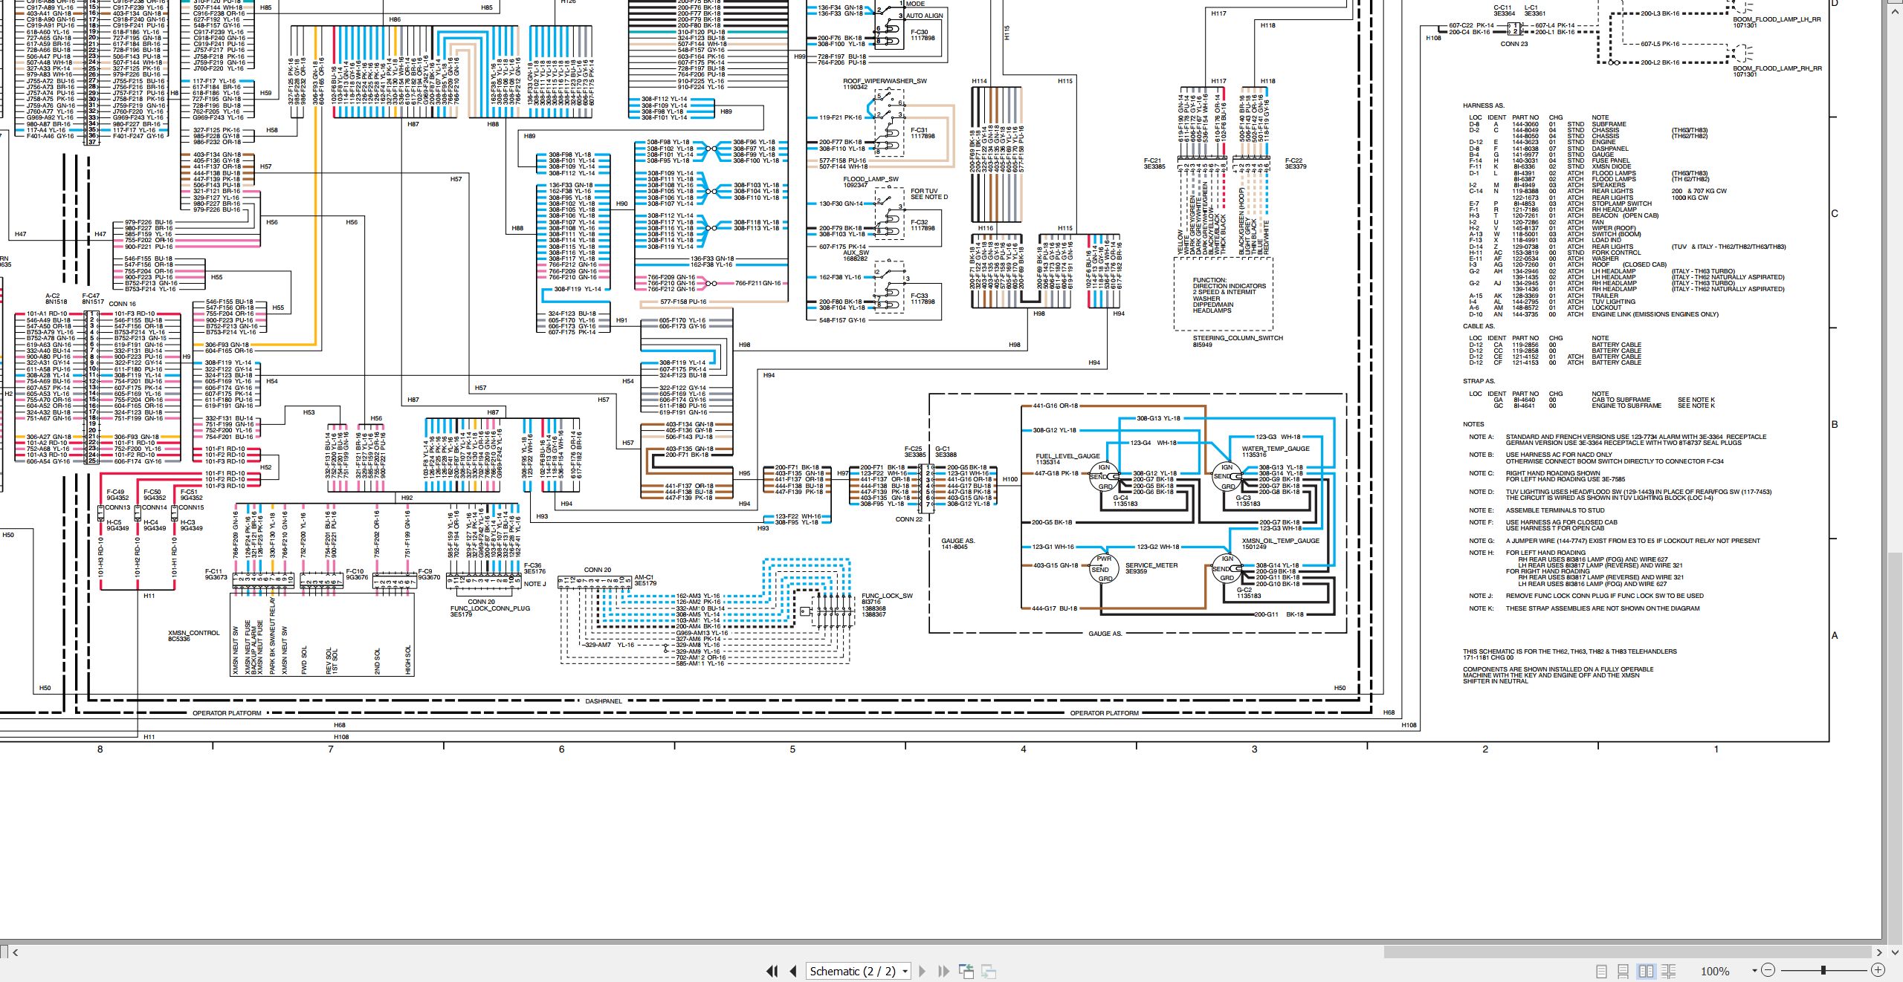The height and width of the screenshot is (982, 1903).
Task: Click the CONN 23 label
Action: point(1514,44)
